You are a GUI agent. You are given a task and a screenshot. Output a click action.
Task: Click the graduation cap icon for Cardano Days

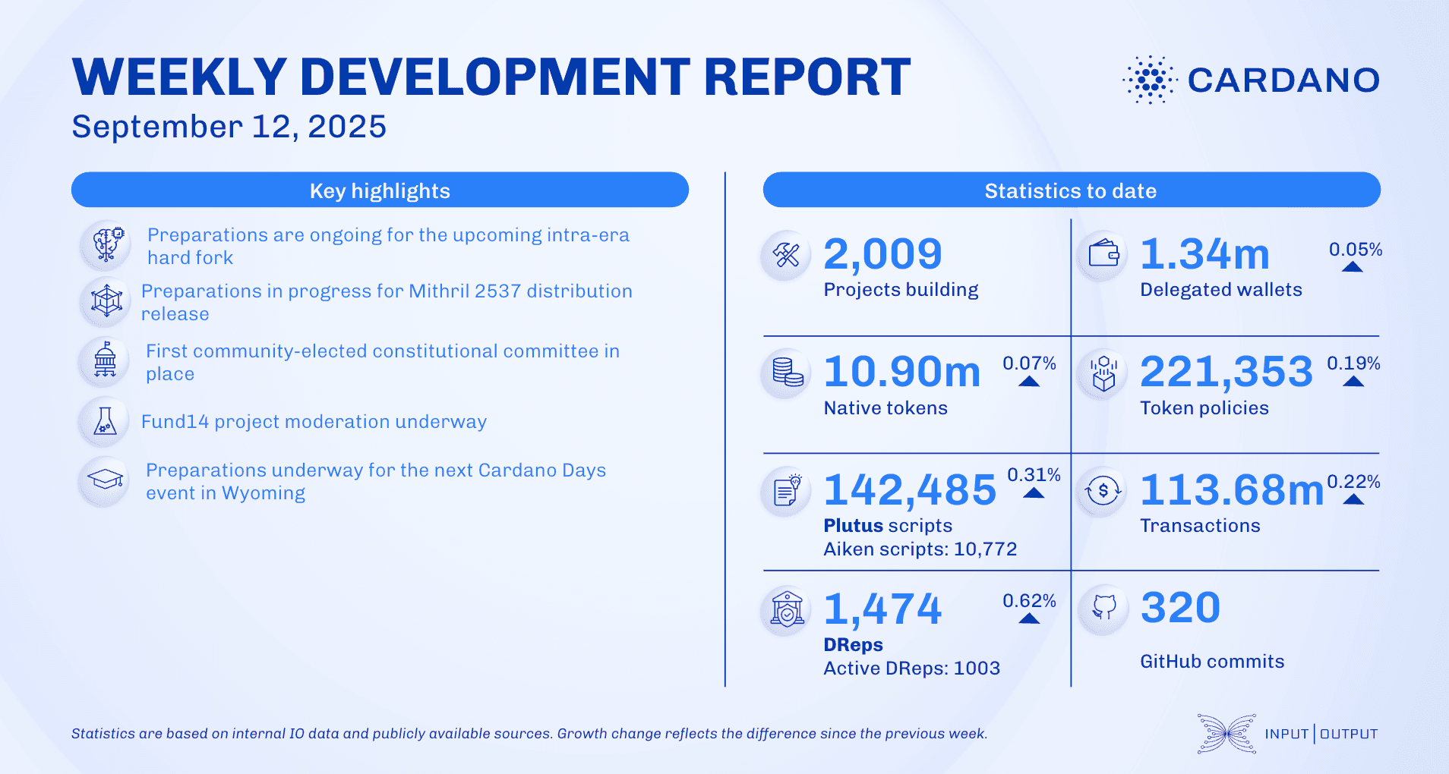pos(105,480)
